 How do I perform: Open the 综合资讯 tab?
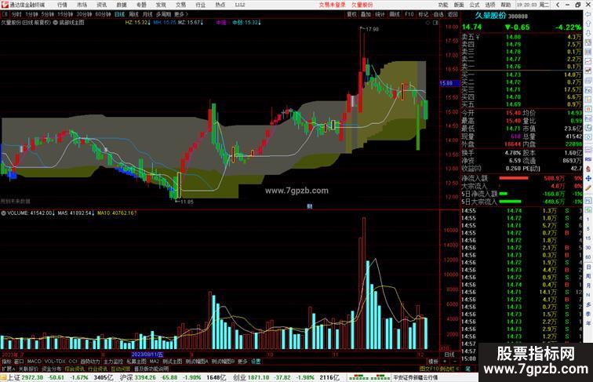tap(75, 369)
